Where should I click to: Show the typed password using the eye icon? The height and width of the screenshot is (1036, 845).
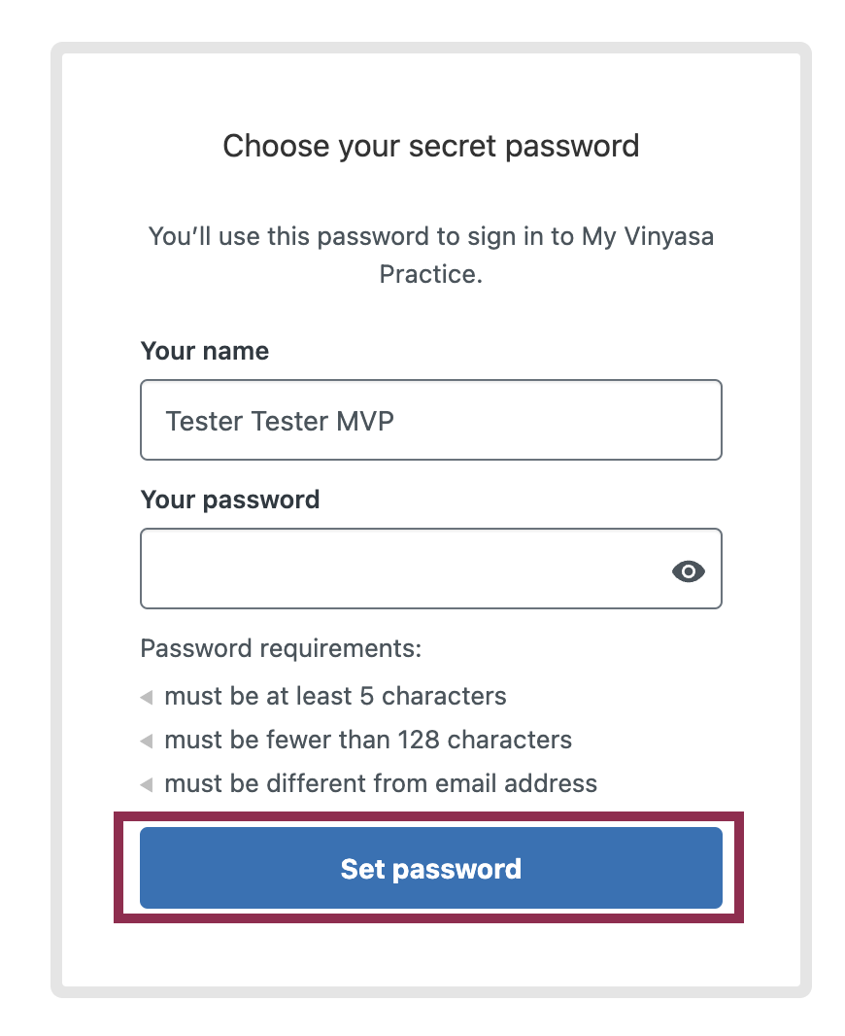click(689, 571)
